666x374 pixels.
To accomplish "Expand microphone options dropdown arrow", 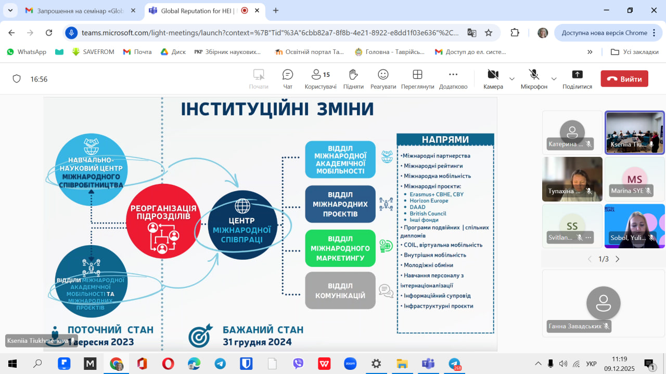I will click(x=554, y=79).
